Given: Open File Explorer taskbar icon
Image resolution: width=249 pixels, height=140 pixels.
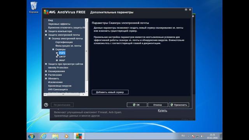Looking at the screenshot, I should 55,136.
